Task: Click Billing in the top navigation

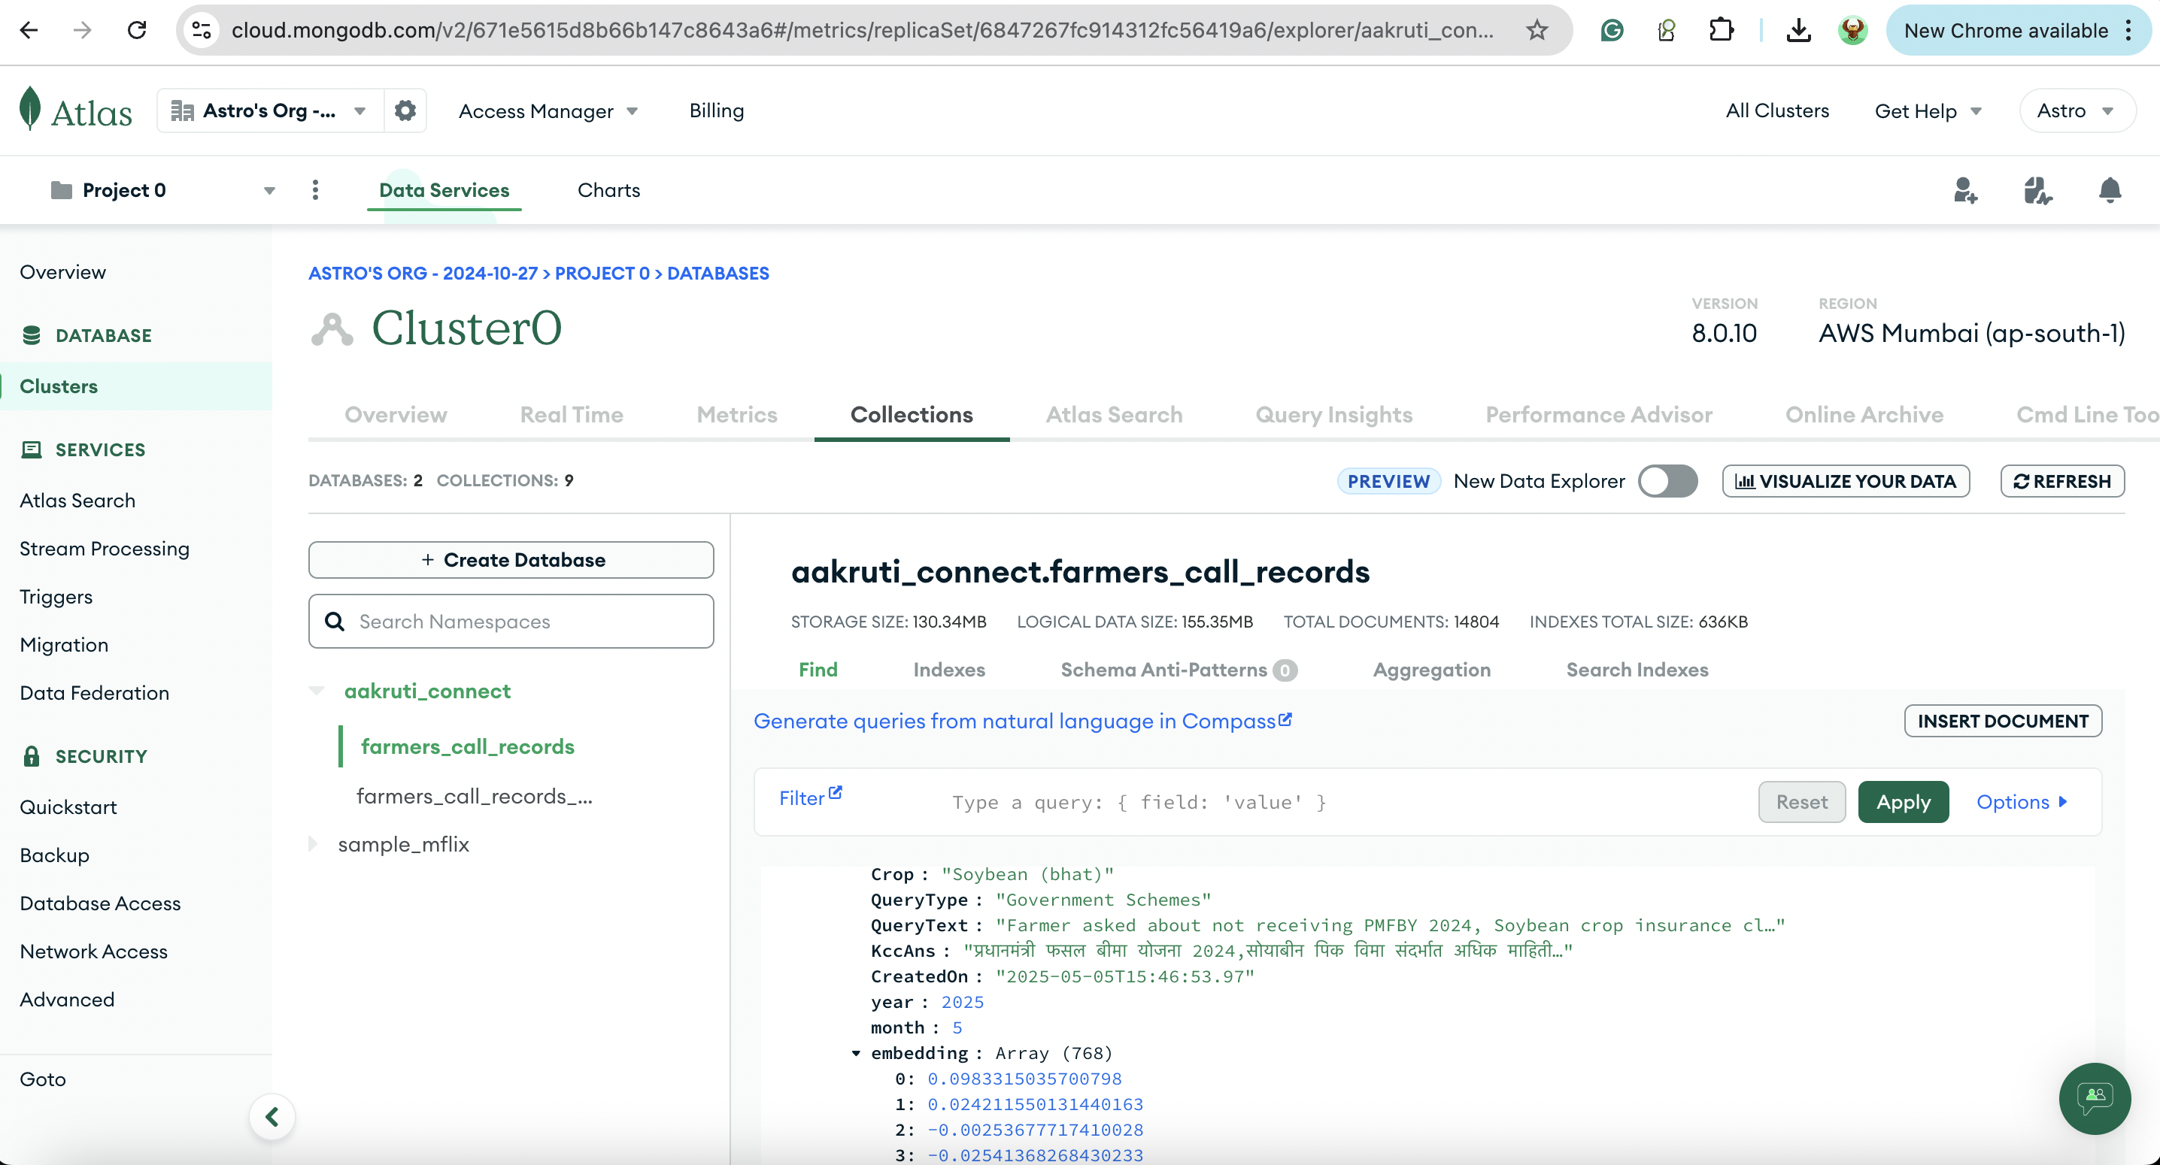Action: pyautogui.click(x=716, y=110)
